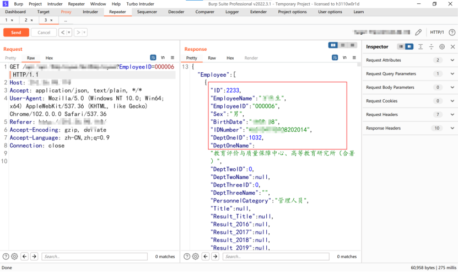Add new Repeater tab with ellipsis
Viewport: 458px width, 272px height.
tap(66, 20)
